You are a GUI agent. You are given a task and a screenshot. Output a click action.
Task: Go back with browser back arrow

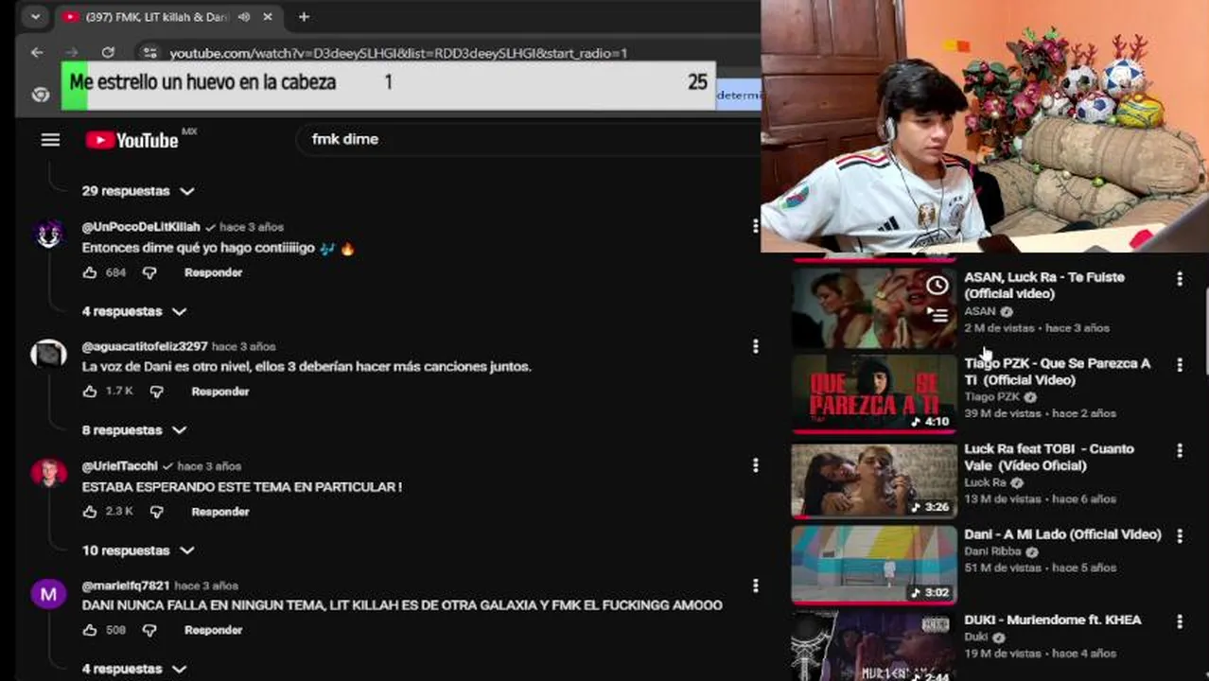(x=37, y=53)
